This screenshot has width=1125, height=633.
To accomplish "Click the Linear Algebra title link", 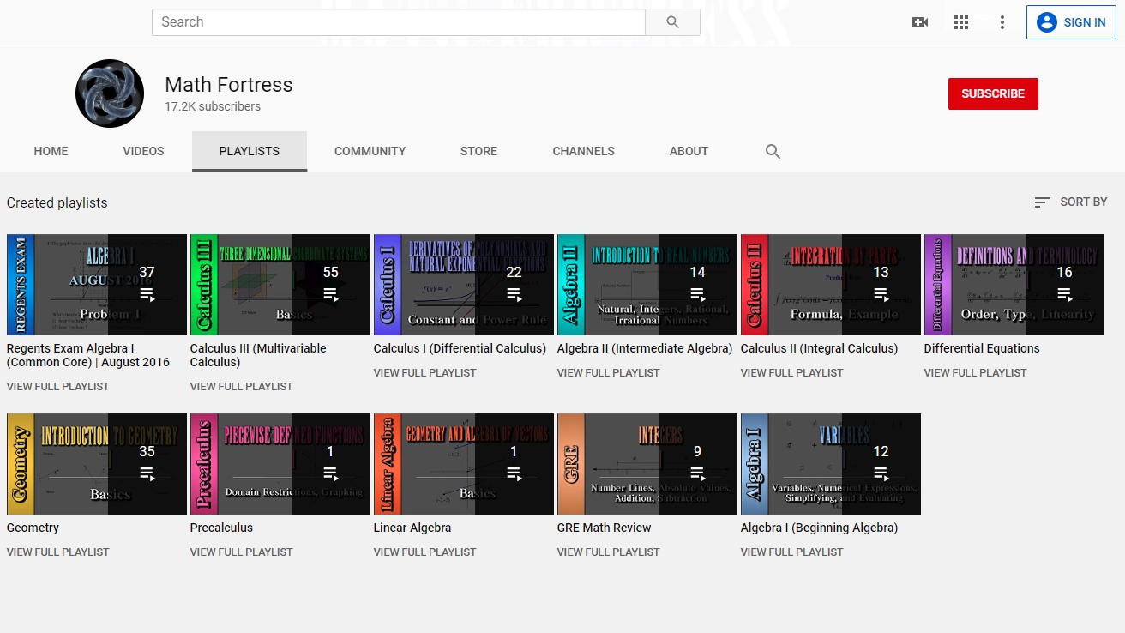I will tap(412, 527).
